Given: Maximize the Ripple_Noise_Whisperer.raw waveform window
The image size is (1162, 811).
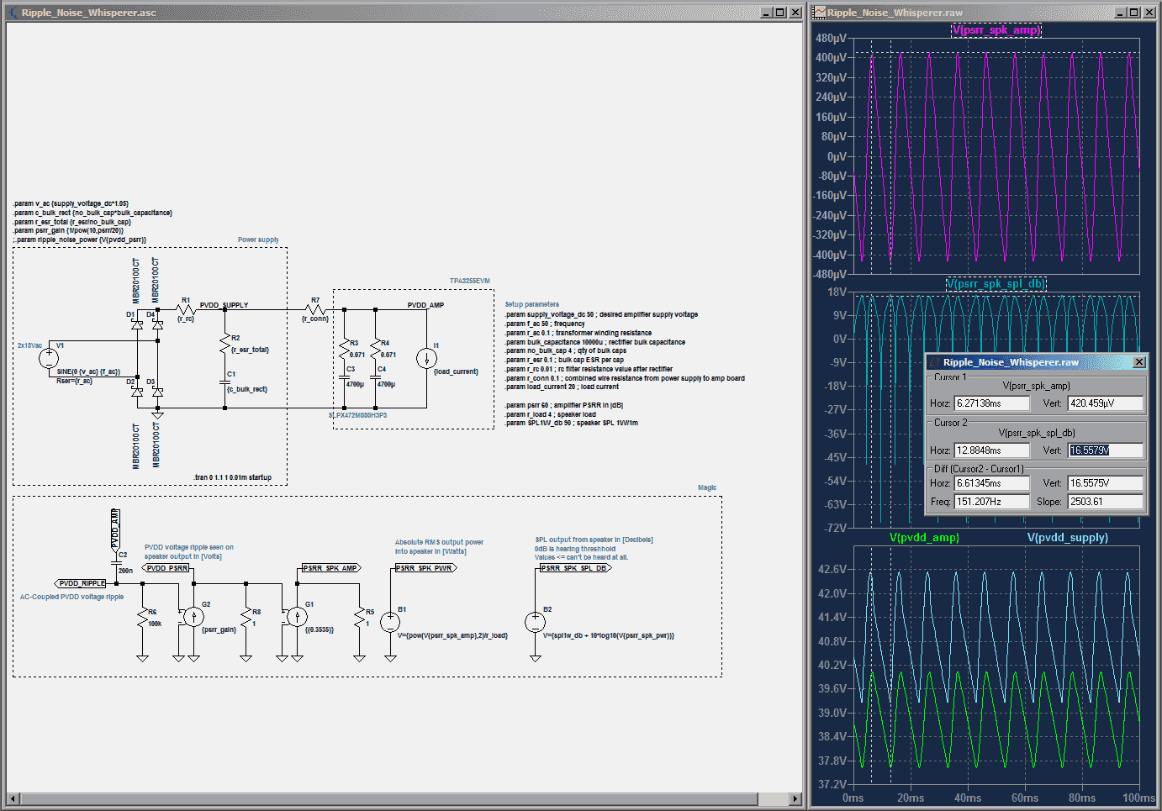Looking at the screenshot, I should 1133,13.
